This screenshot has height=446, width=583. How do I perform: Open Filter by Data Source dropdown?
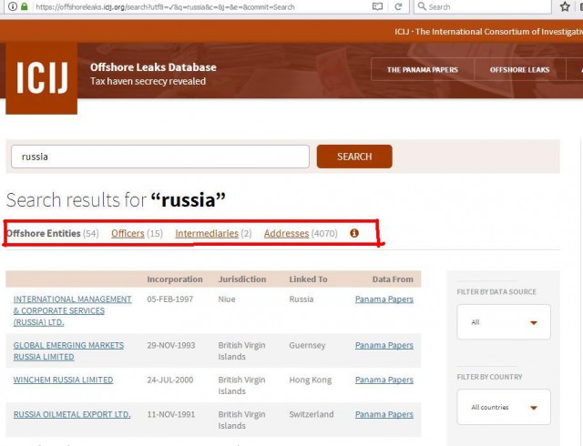(504, 322)
